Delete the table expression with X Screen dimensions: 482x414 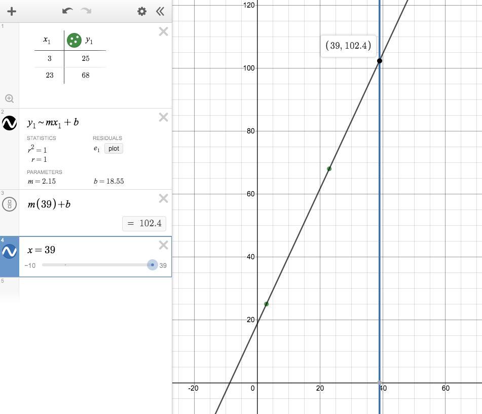pos(164,31)
